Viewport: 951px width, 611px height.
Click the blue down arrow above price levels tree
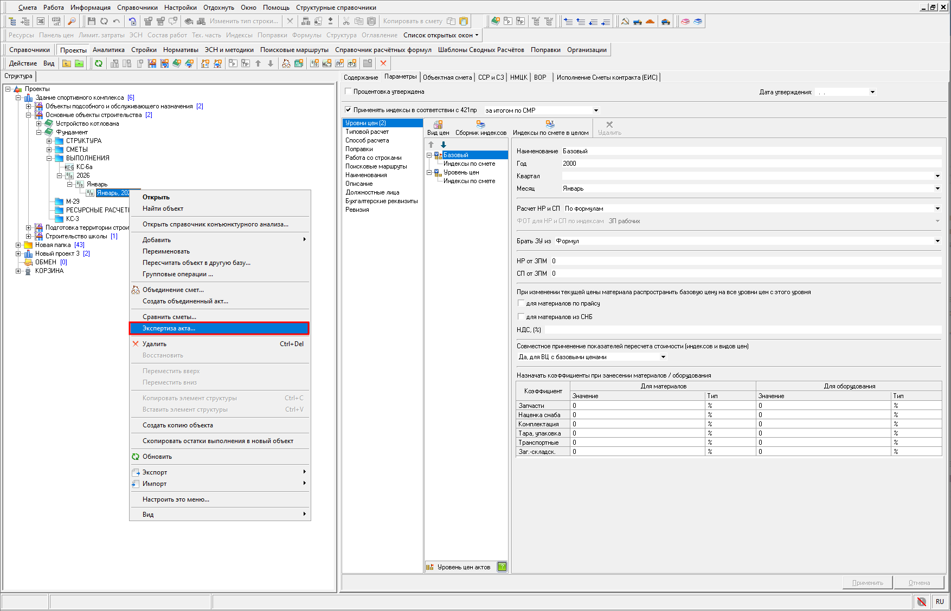444,145
